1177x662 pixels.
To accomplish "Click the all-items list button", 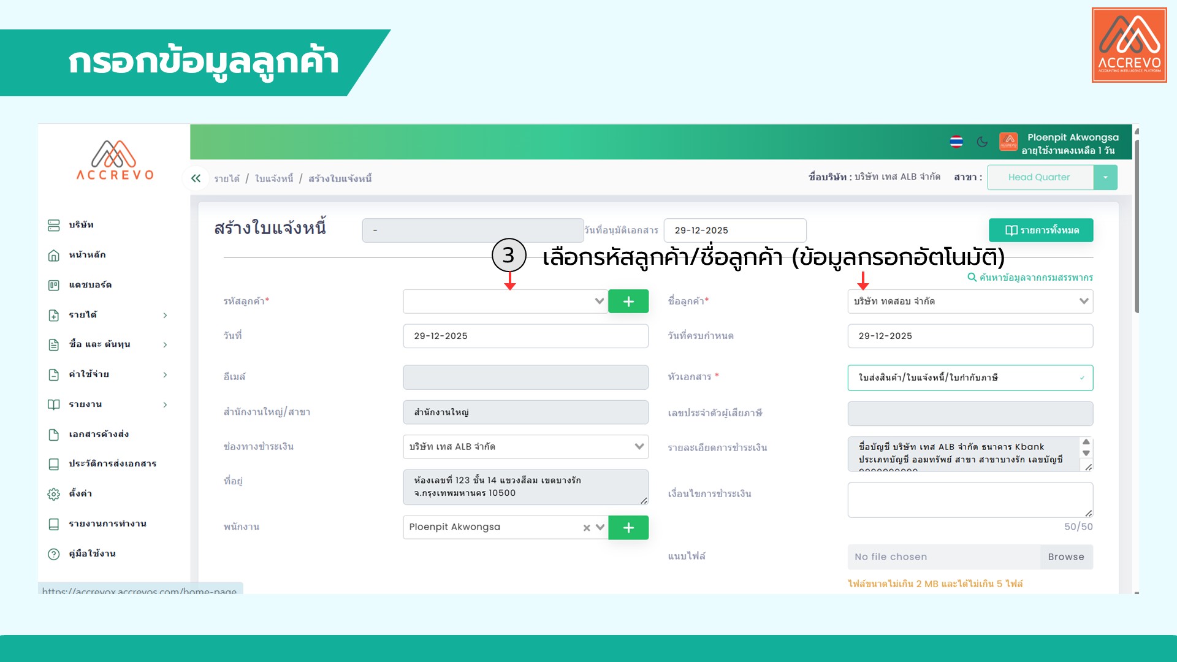I will (1040, 230).
